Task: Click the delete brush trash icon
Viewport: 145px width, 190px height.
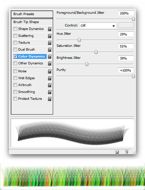Action: pyautogui.click(x=126, y=152)
